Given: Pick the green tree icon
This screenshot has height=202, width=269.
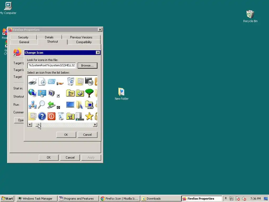Looking at the screenshot, I should [x=89, y=93].
